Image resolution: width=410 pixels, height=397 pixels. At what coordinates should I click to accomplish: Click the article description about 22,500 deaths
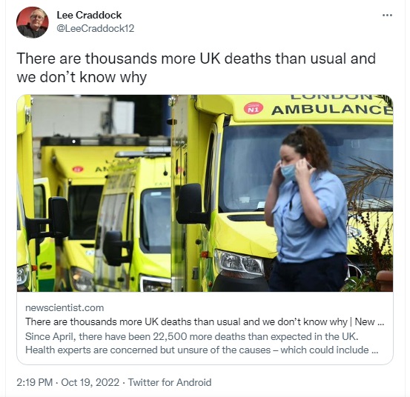[202, 343]
